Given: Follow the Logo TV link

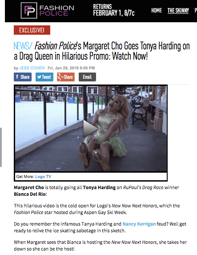Looking at the screenshot, I should click(x=43, y=177).
